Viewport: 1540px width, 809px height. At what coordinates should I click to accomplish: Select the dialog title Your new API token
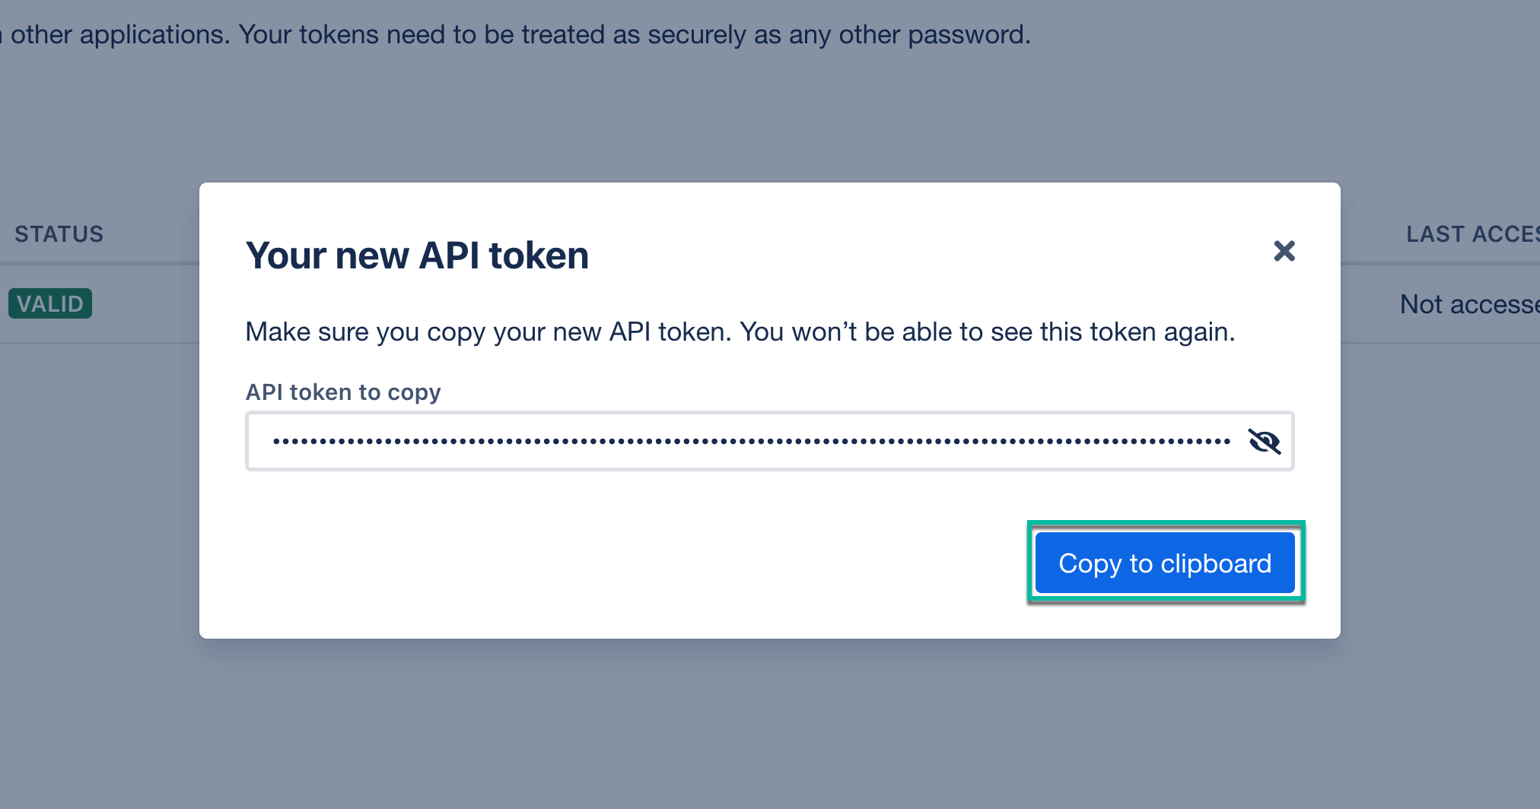point(417,255)
